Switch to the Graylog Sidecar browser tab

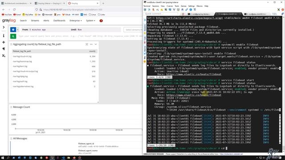tap(50, 3)
